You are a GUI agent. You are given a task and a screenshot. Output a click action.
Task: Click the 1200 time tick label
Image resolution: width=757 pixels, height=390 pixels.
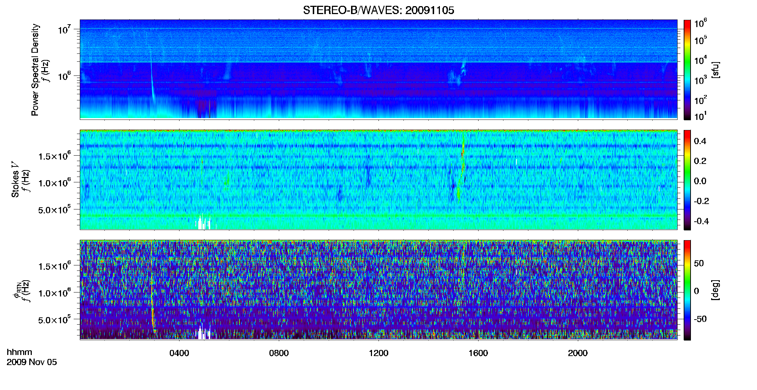[378, 353]
